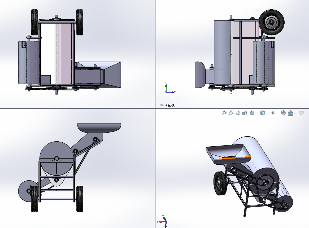Open the Edit Appearance color ball
Viewport: 309px width, 228px height.
[283, 113]
